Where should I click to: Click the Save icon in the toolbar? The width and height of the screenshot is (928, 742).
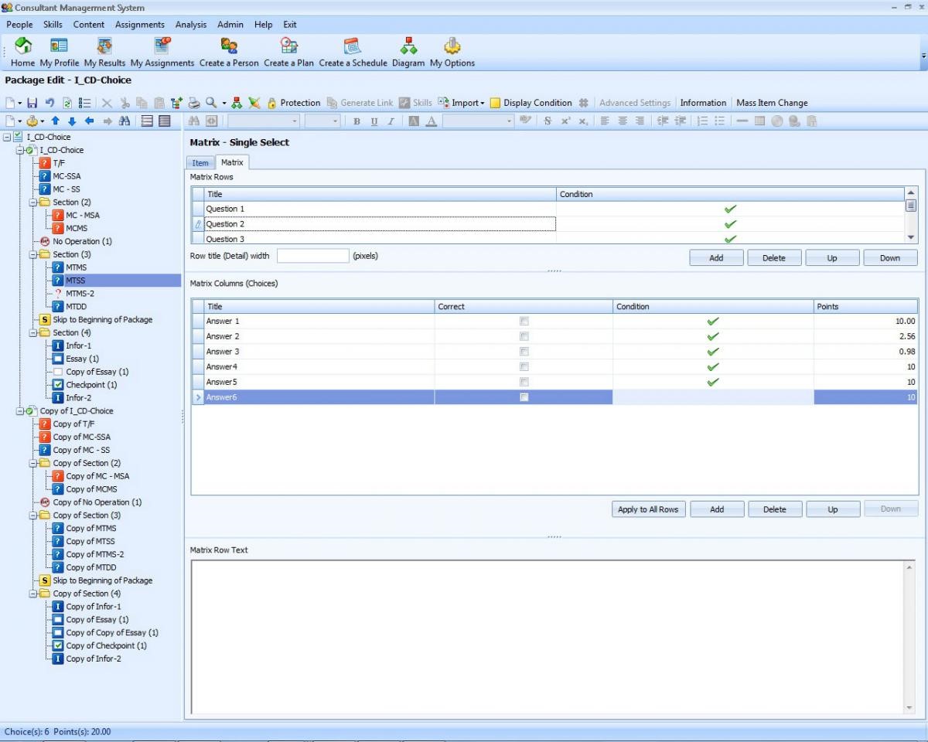32,103
